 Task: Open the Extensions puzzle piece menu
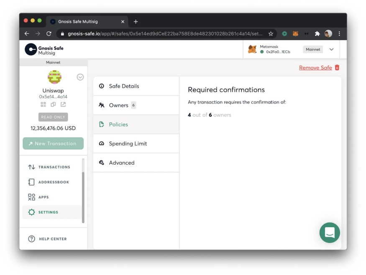coord(317,33)
